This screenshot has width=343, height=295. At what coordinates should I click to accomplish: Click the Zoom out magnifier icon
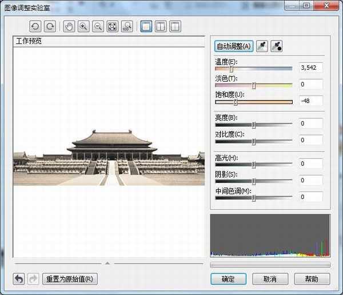point(98,26)
